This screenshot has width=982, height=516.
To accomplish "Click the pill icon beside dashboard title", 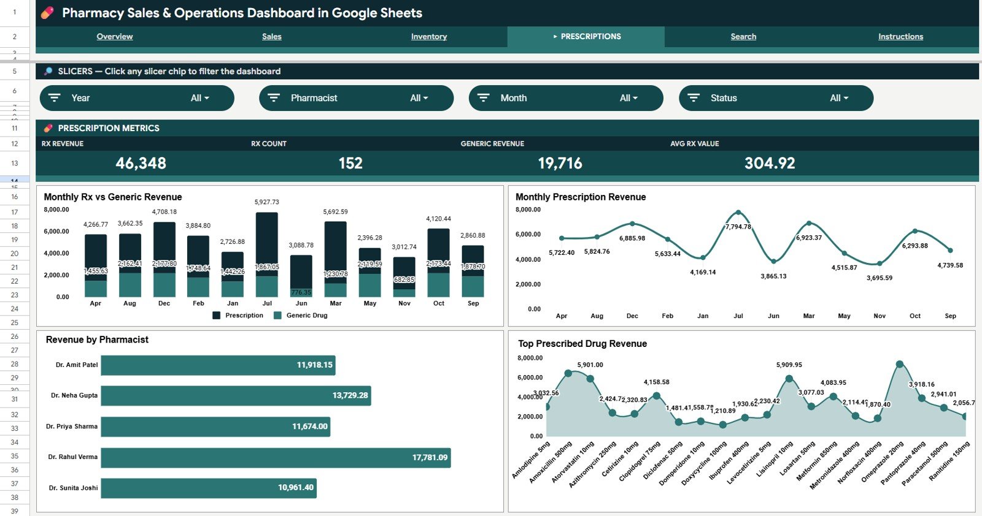I will [x=47, y=13].
